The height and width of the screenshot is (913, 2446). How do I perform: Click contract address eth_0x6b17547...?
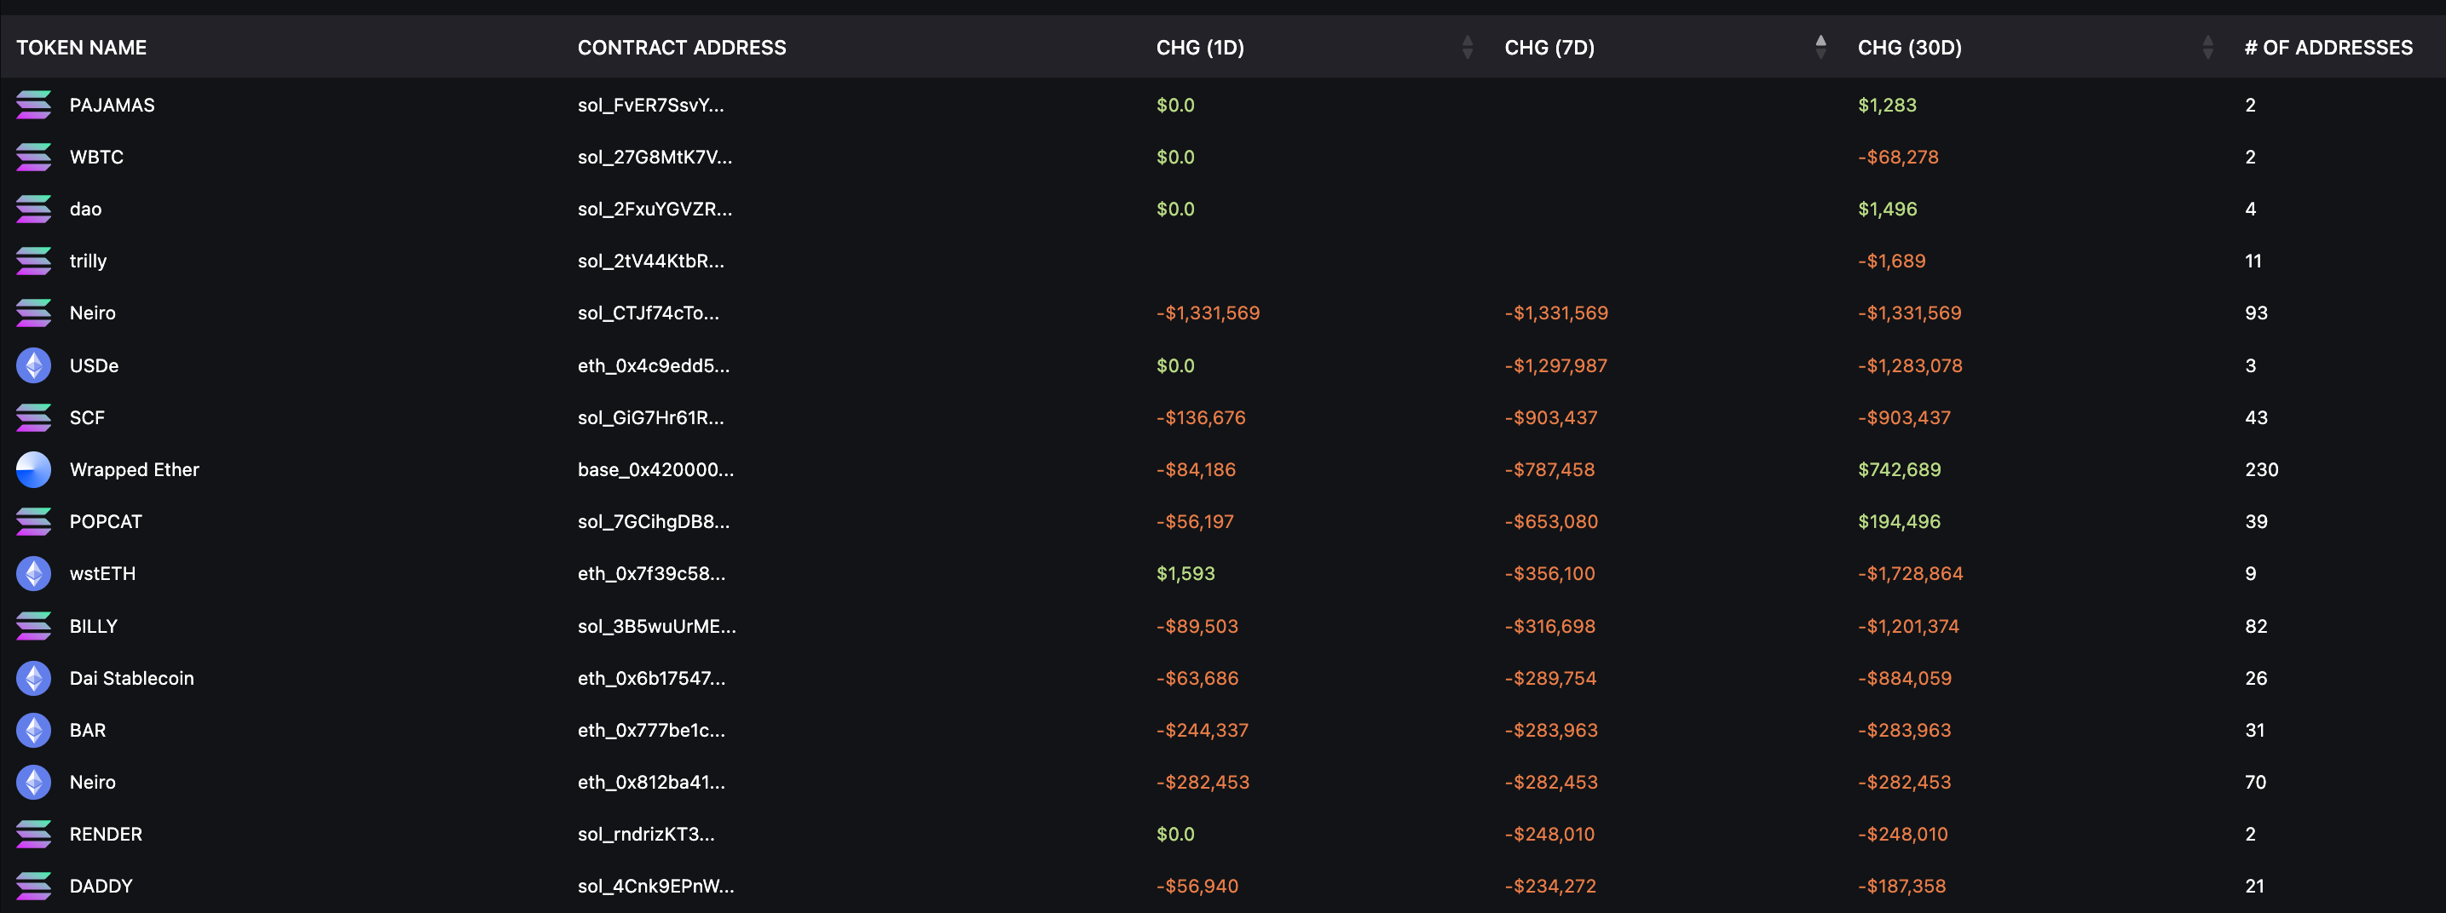pos(651,679)
